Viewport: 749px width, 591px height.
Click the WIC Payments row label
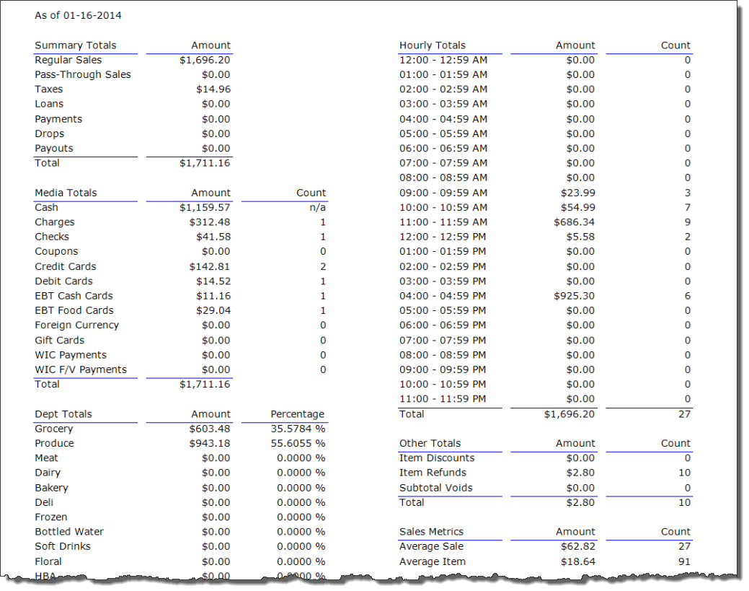tap(71, 355)
